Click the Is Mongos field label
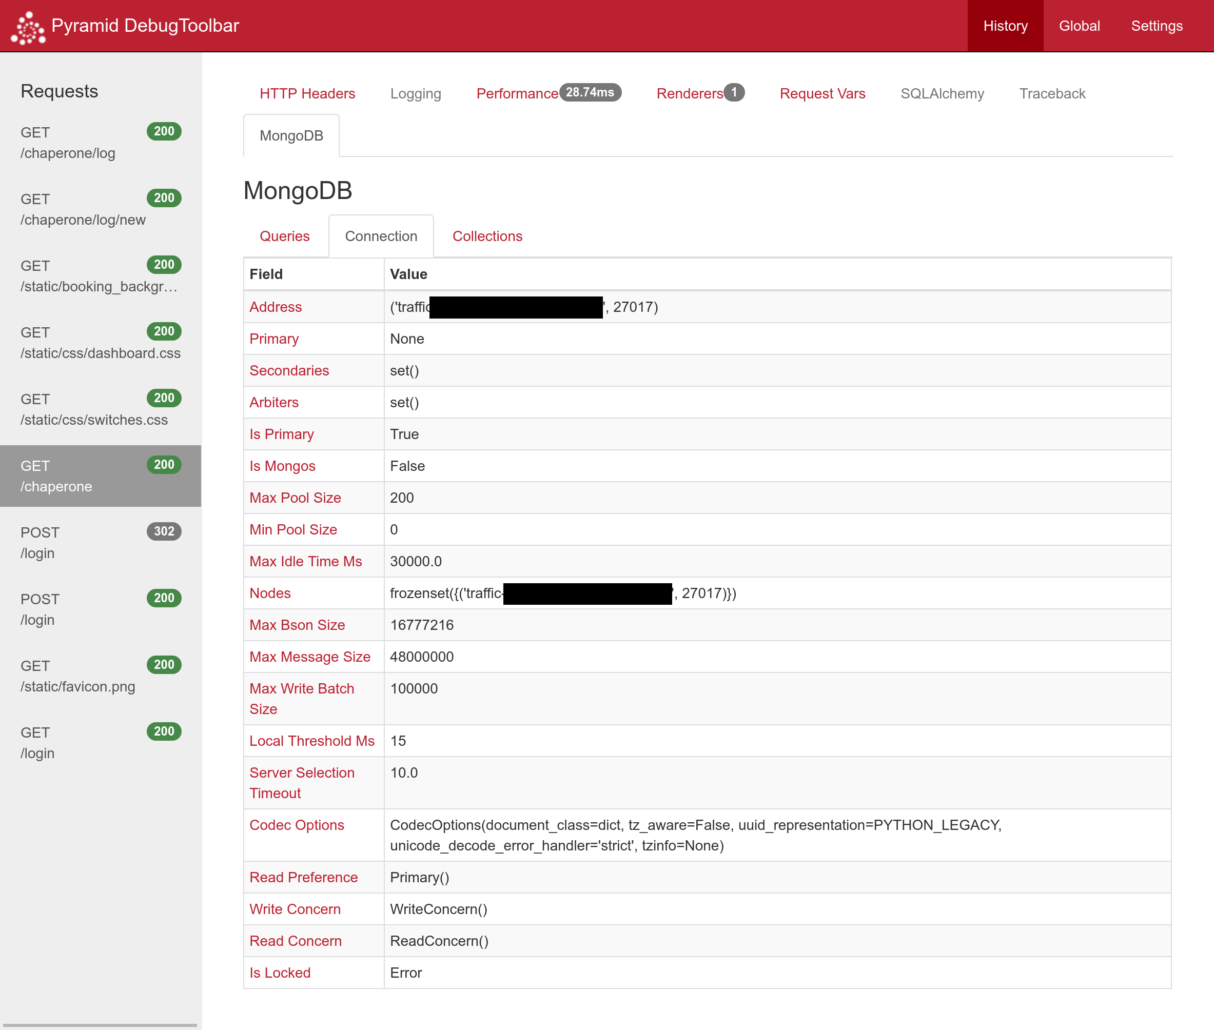 [282, 466]
